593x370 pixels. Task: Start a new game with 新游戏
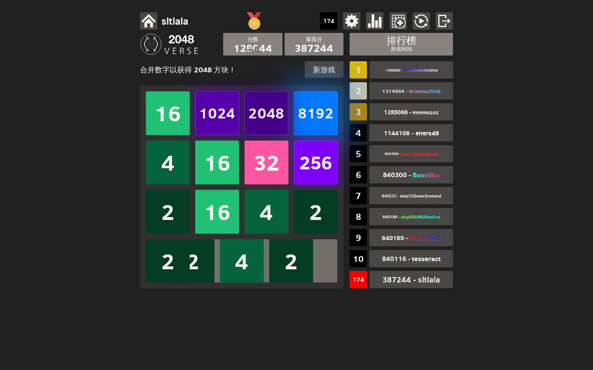pos(324,70)
